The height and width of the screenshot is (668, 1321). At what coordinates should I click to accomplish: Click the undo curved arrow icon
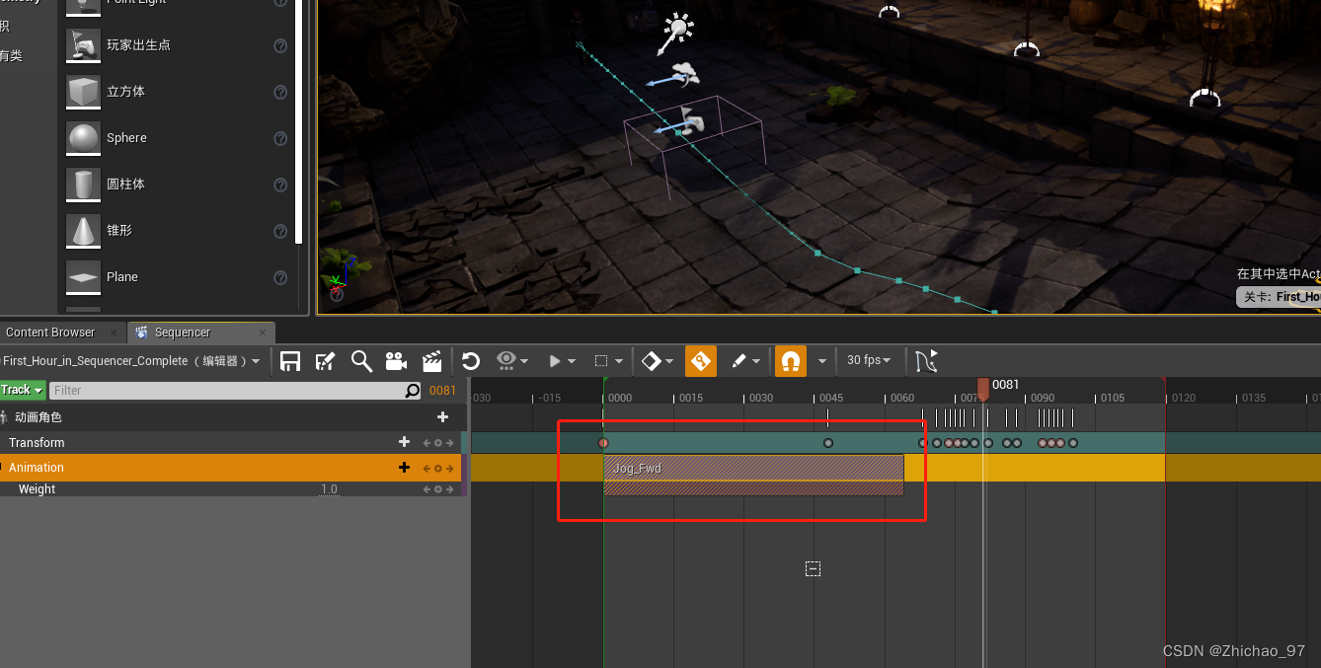[471, 360]
